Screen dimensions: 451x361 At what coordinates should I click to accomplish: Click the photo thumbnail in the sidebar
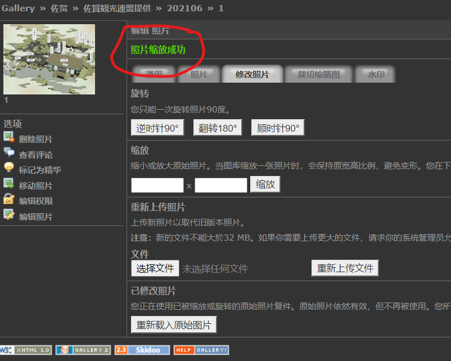pos(49,59)
